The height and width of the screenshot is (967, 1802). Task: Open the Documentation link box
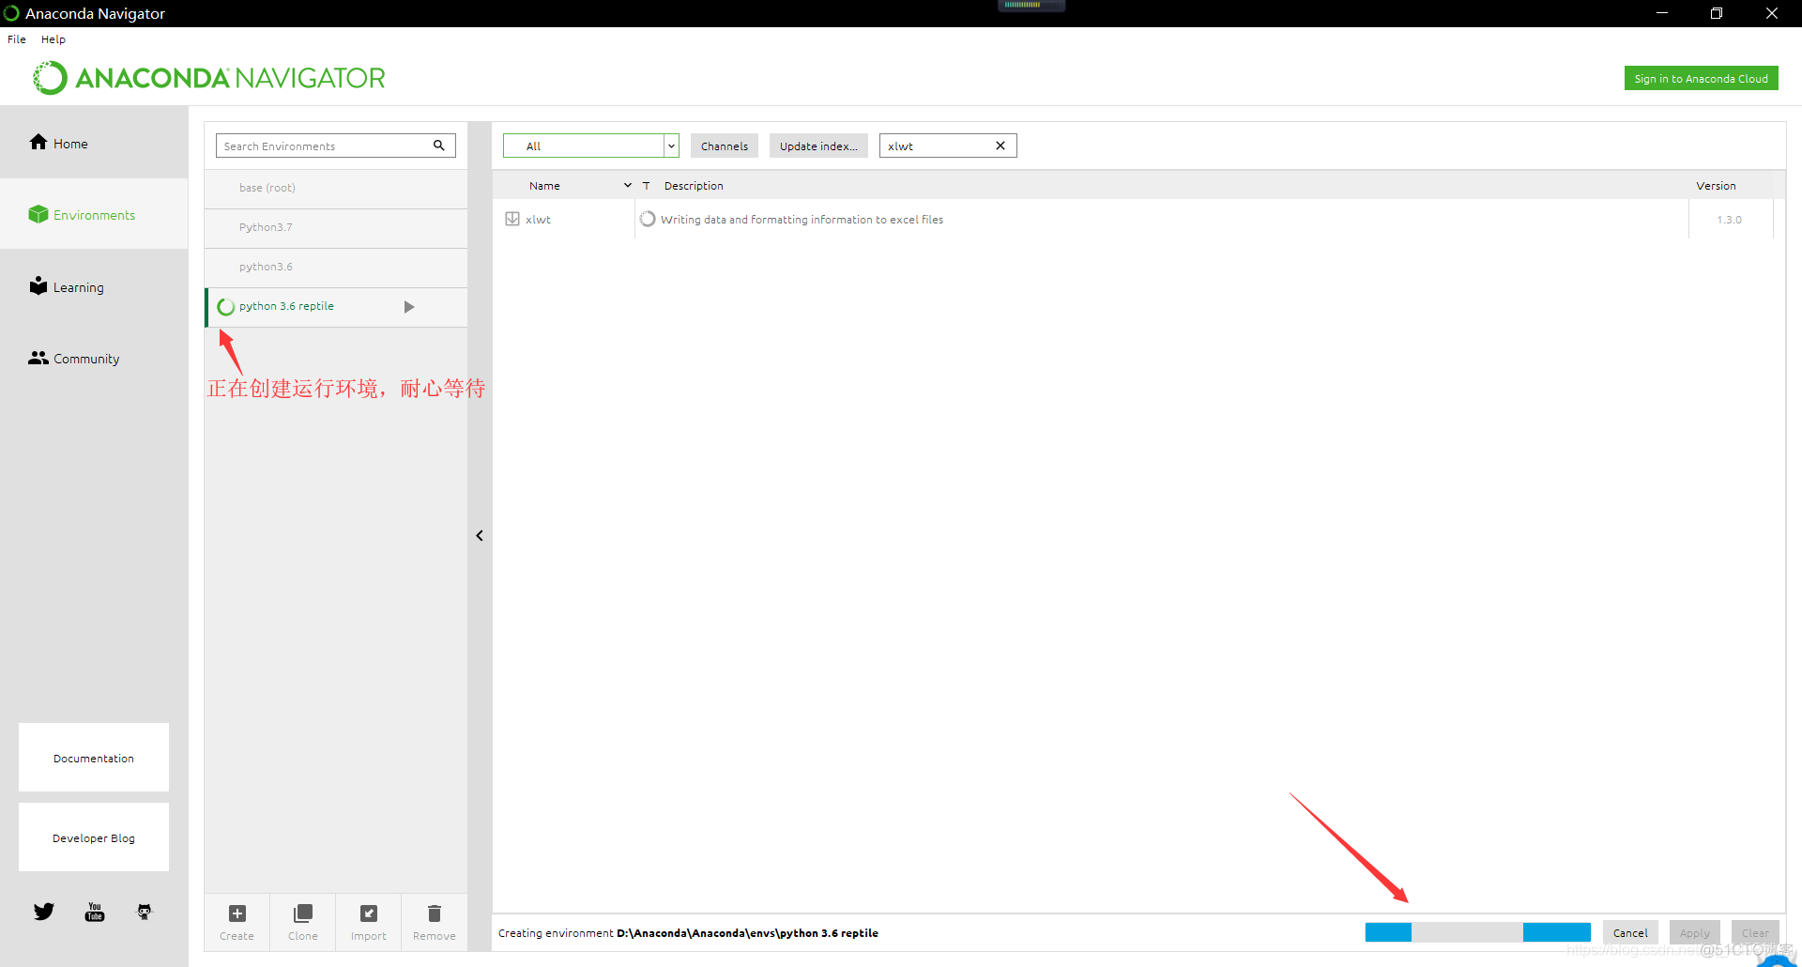point(94,758)
